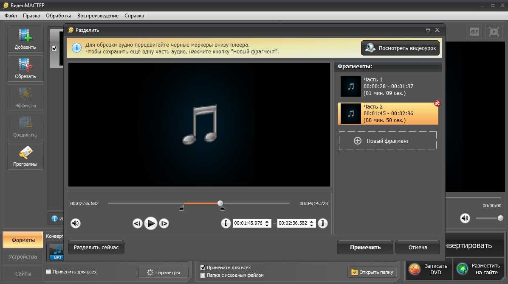Set end marker with right bracket button

pyautogui.click(x=323, y=223)
